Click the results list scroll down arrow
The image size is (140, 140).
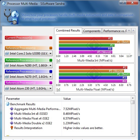point(133,134)
